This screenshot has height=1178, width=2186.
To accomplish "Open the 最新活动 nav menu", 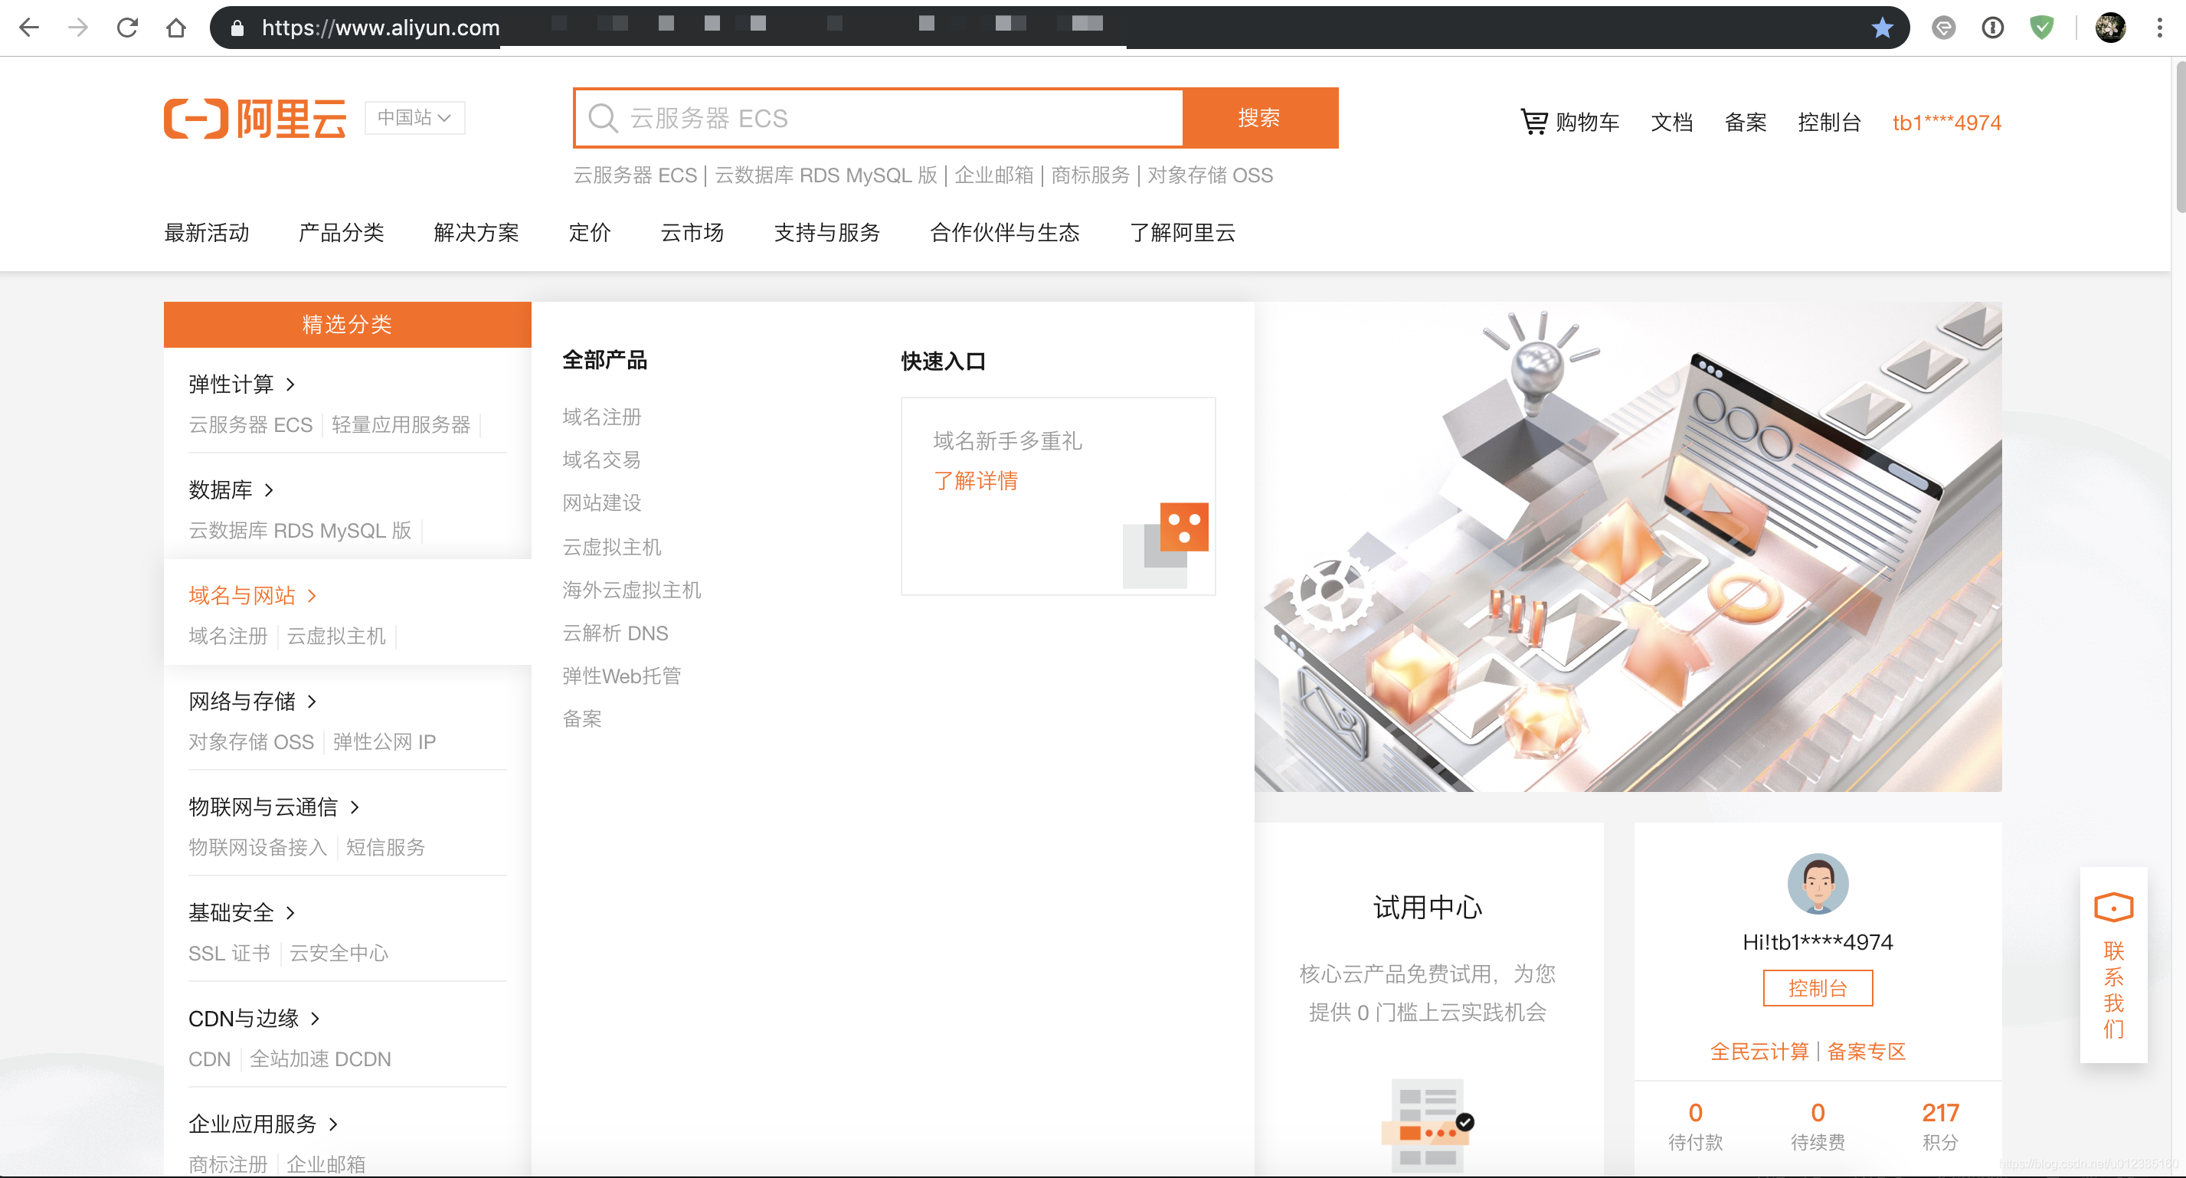I will click(x=206, y=233).
